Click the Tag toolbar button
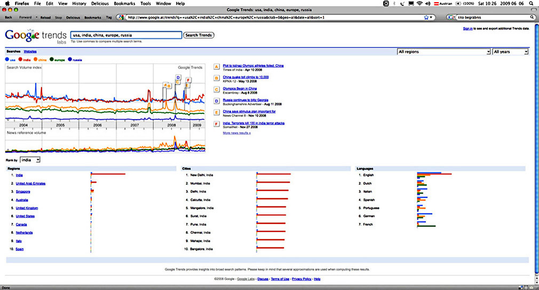Viewport: 539px width, 290px height. tap(109, 17)
